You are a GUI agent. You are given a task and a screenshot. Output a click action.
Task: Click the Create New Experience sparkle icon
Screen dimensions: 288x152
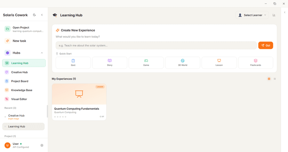click(x=57, y=30)
